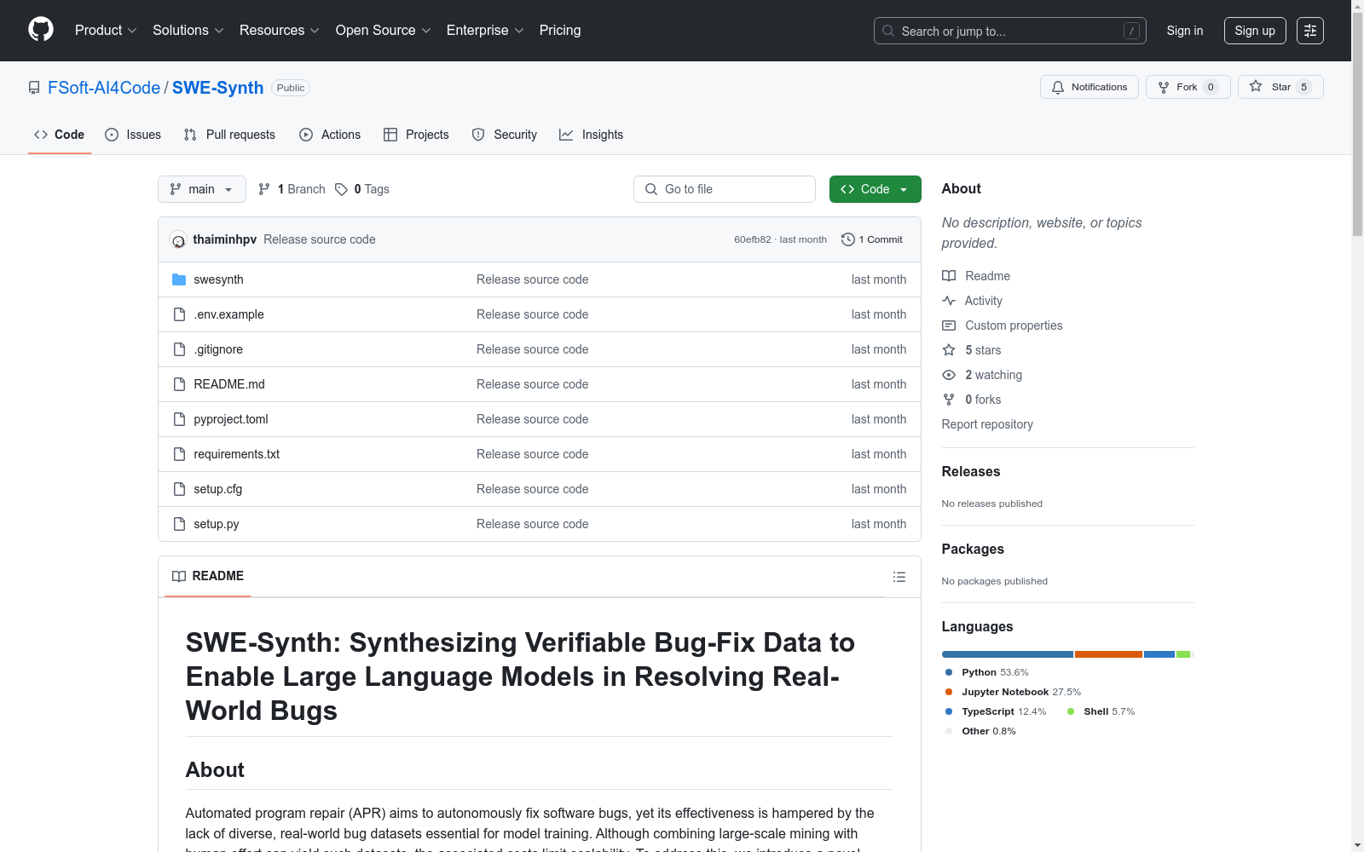Expand the Enterprise menu
Viewport: 1364px width, 852px height.
tap(485, 31)
